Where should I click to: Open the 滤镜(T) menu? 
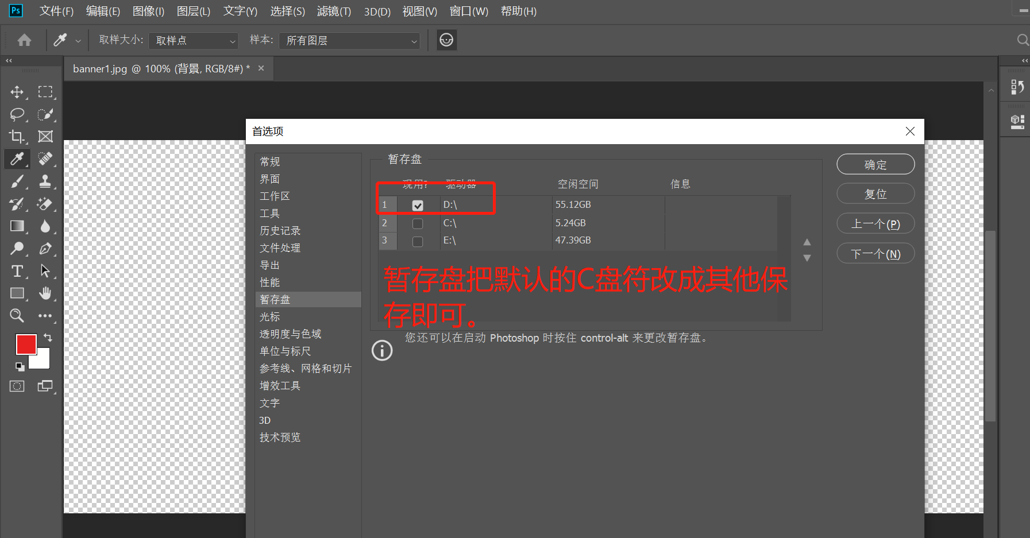coord(334,11)
